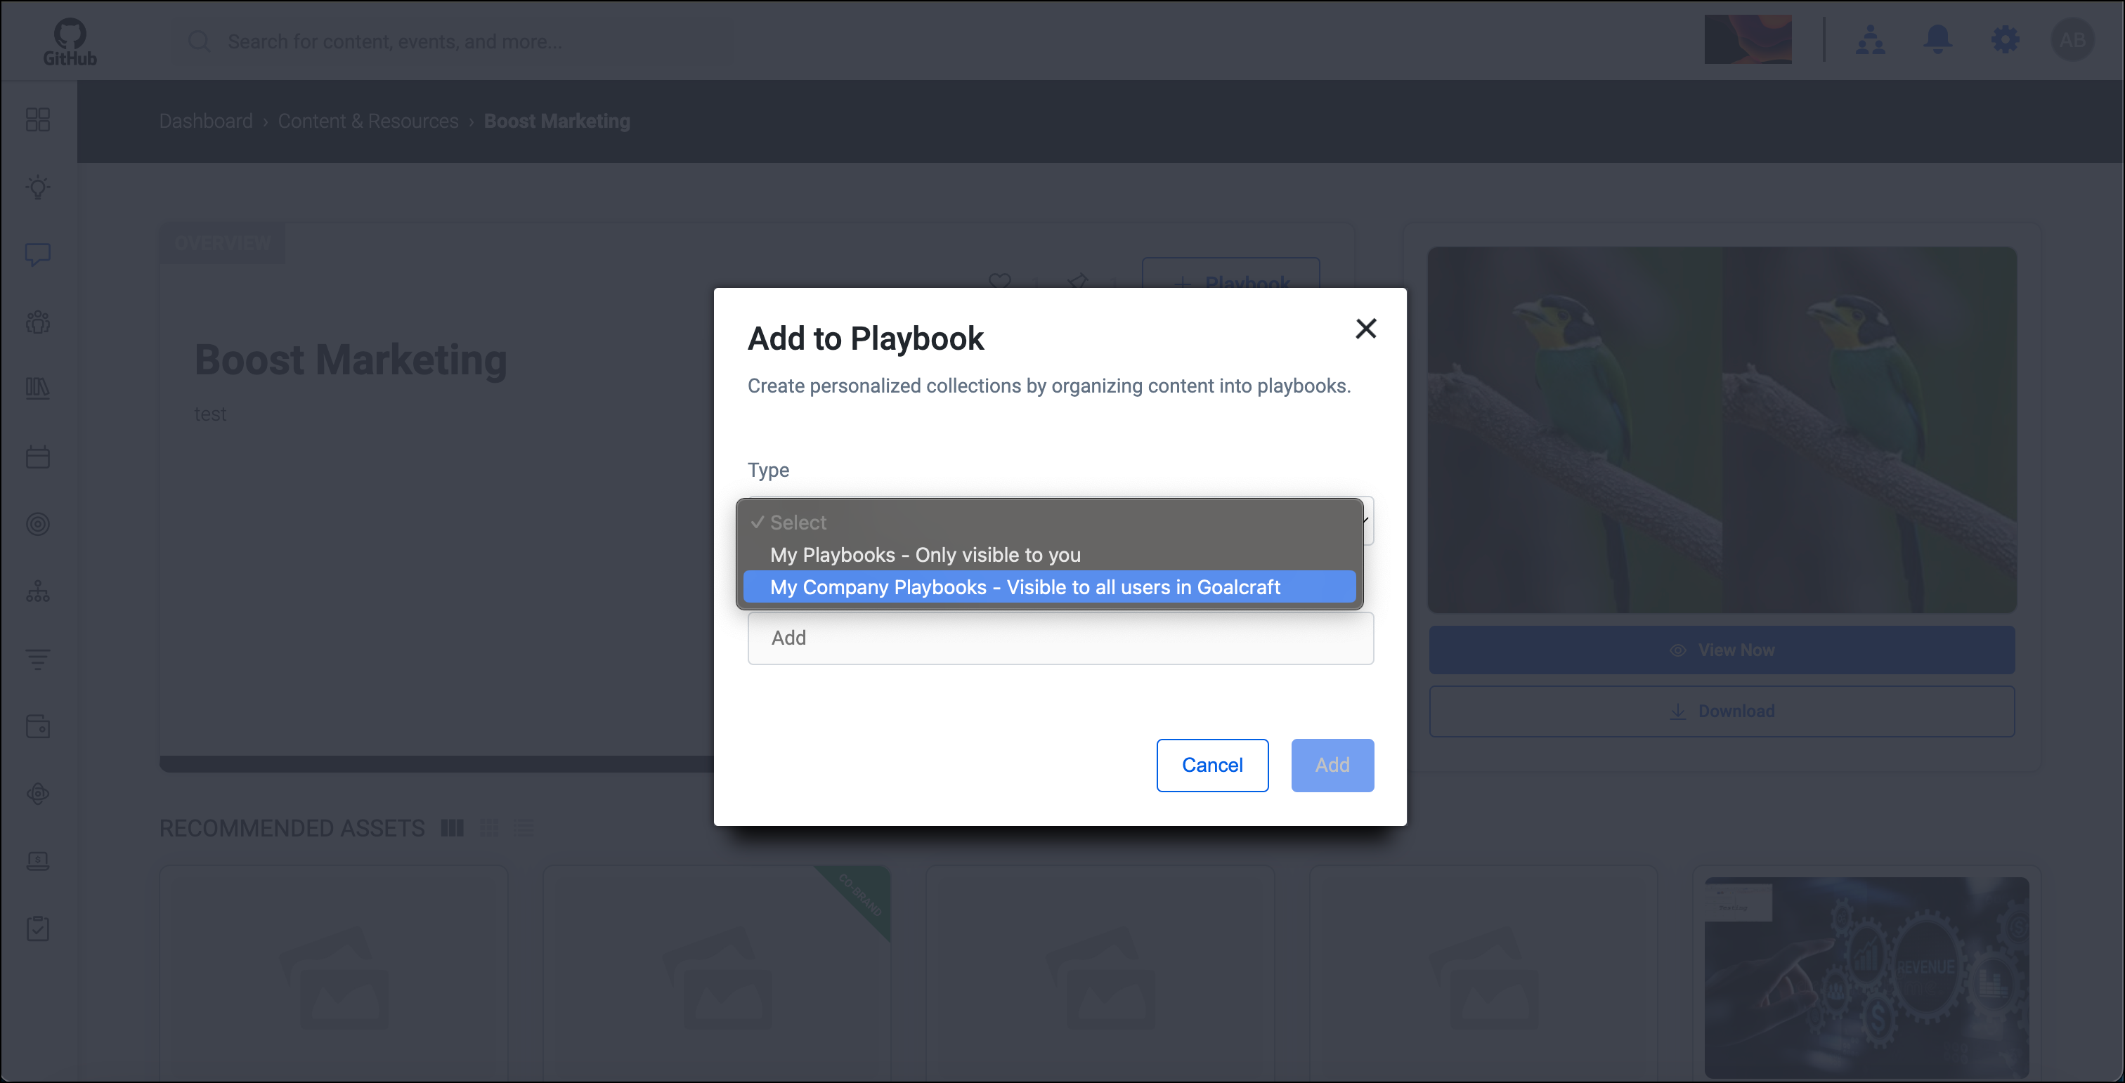This screenshot has height=1083, width=2125.
Task: Open the AB user avatar menu
Action: click(x=2072, y=39)
